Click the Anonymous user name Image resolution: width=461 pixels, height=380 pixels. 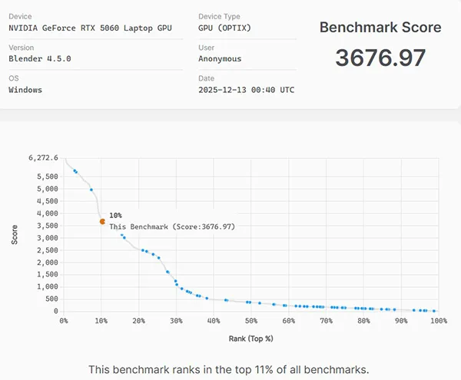pos(220,58)
